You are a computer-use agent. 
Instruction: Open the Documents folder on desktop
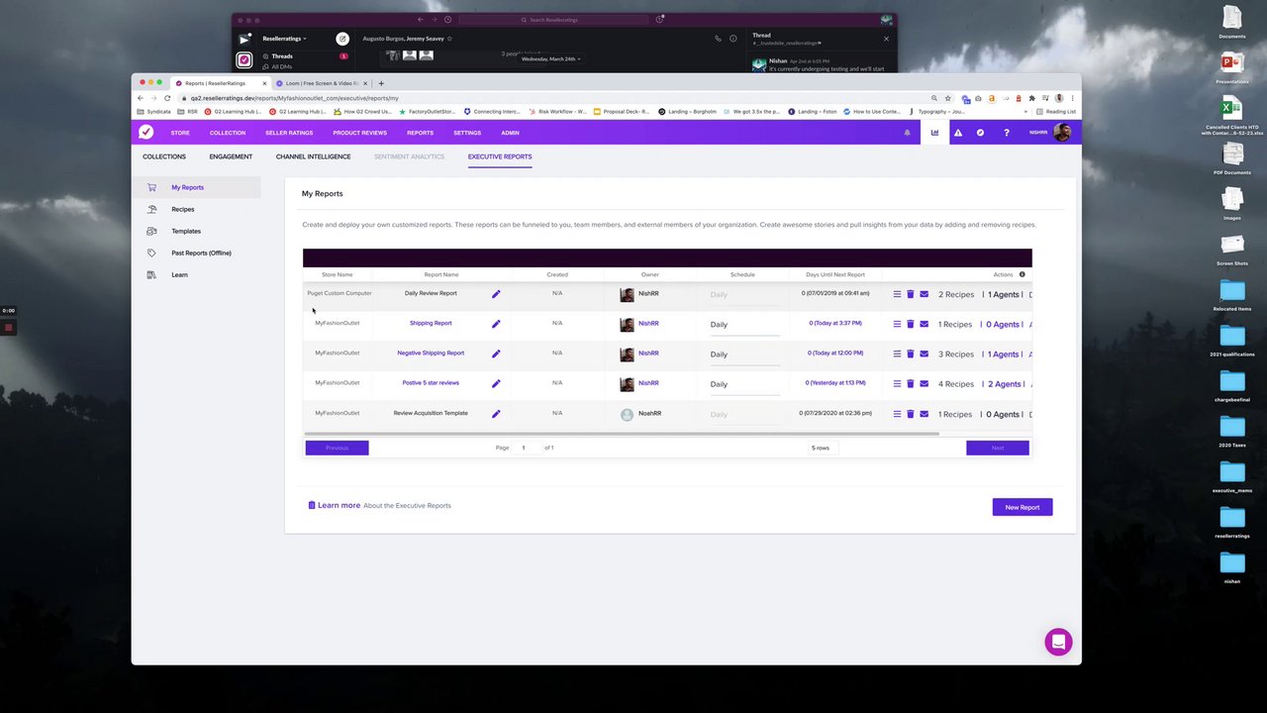pyautogui.click(x=1231, y=21)
